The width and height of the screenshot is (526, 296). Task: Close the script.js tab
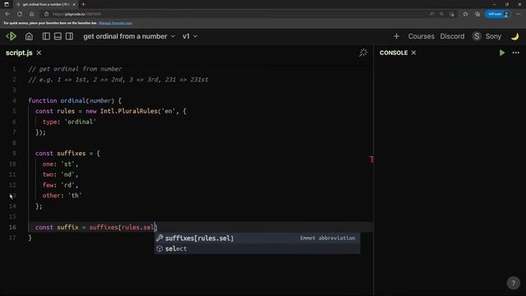click(x=39, y=53)
